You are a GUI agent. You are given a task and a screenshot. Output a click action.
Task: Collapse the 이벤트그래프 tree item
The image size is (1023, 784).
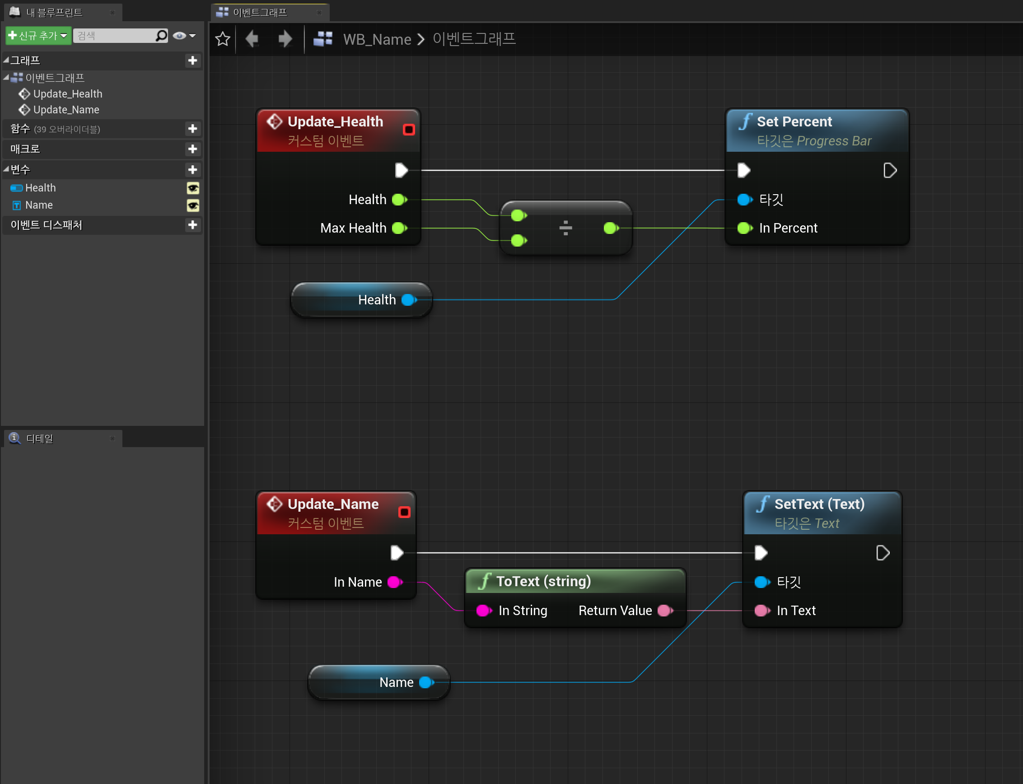[6, 78]
